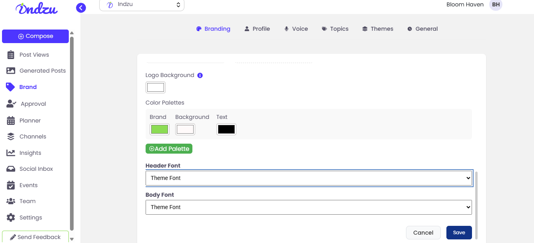Open the Indzu workspace selector
The height and width of the screenshot is (243, 534).
tap(142, 5)
